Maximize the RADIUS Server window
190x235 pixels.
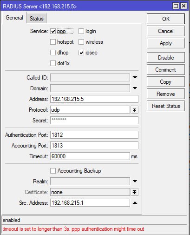pos(176,6)
